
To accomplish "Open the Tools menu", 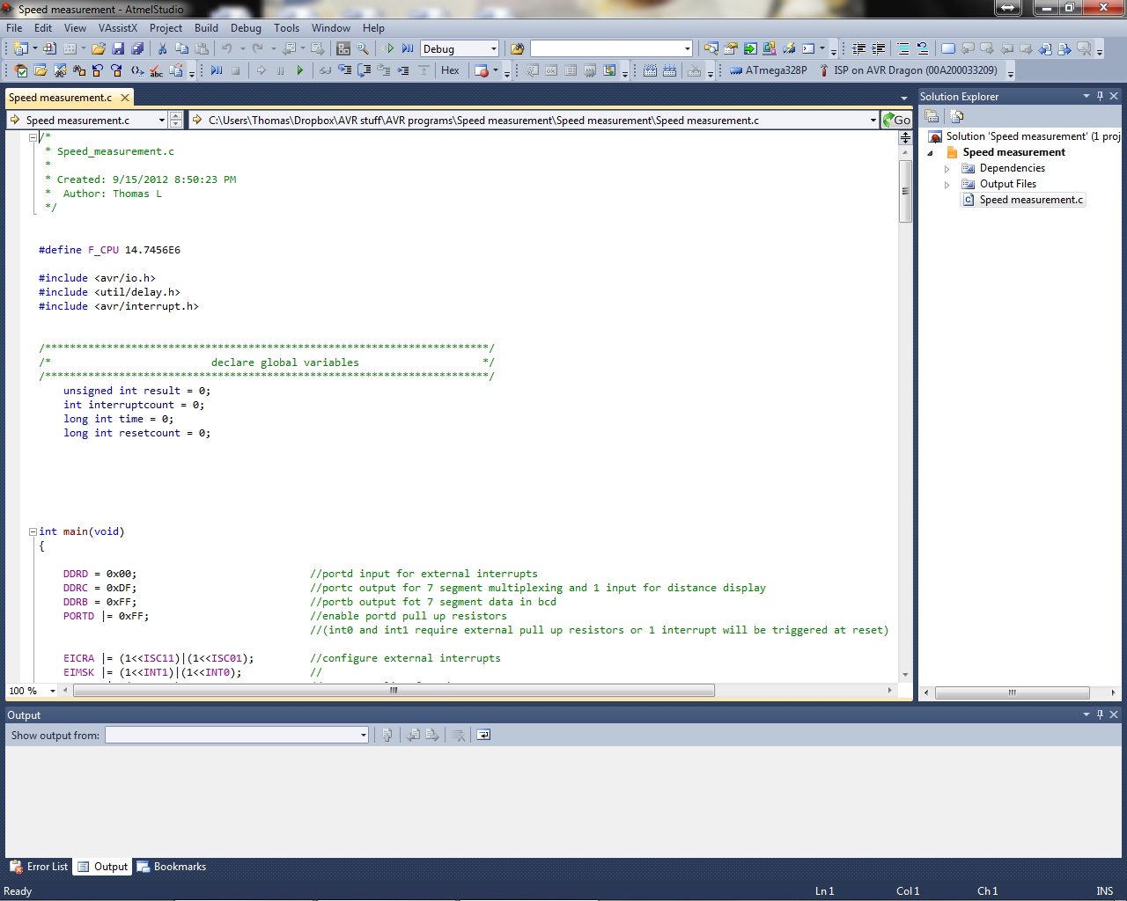I will pos(286,27).
